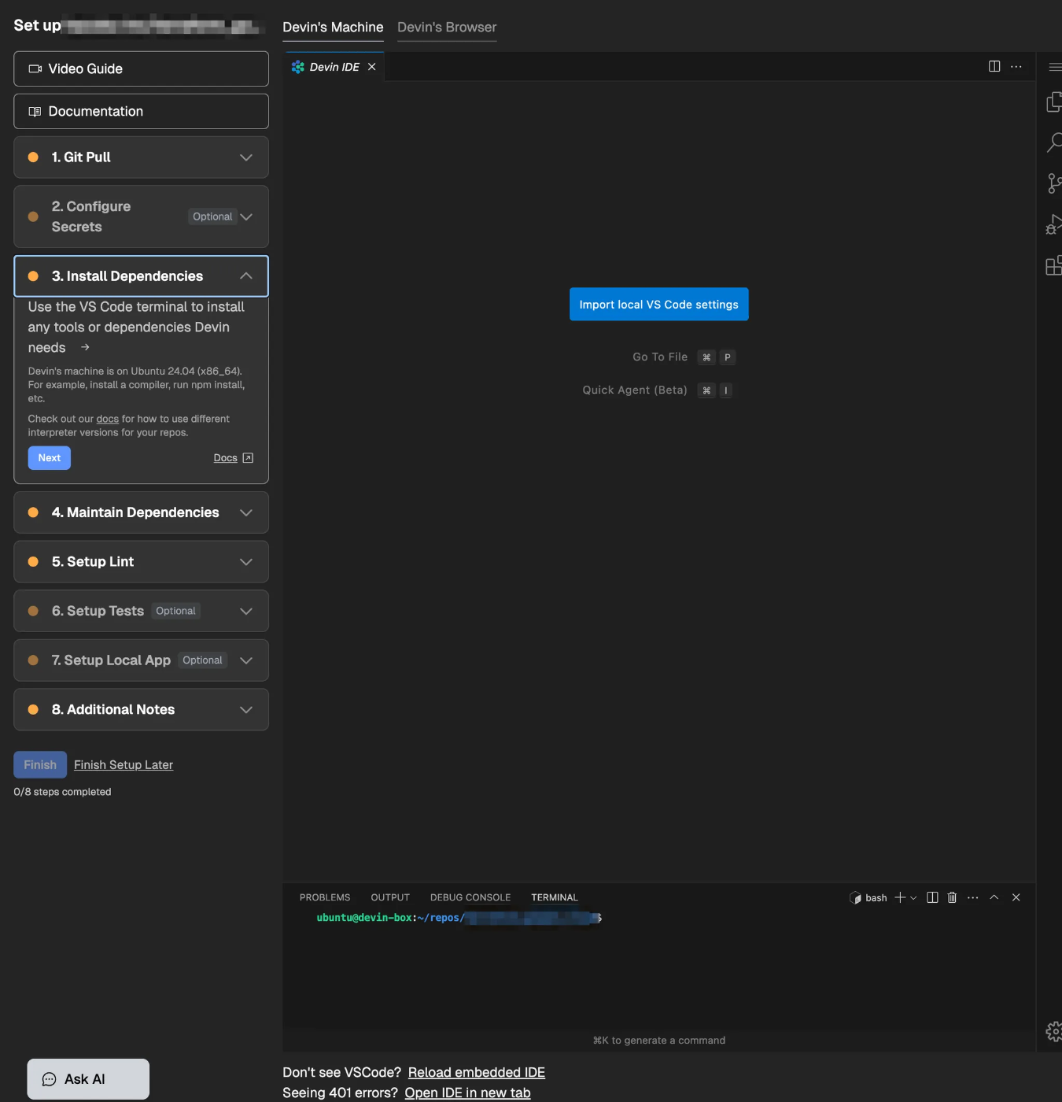The image size is (1062, 1102).
Task: Open editor more actions ellipsis
Action: (x=1016, y=66)
